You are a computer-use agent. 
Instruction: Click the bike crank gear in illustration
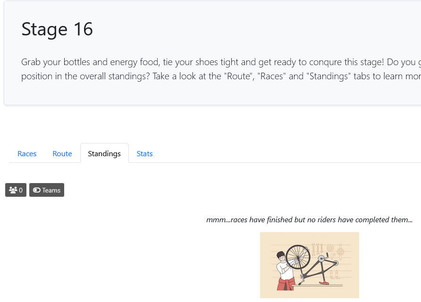pos(322,259)
